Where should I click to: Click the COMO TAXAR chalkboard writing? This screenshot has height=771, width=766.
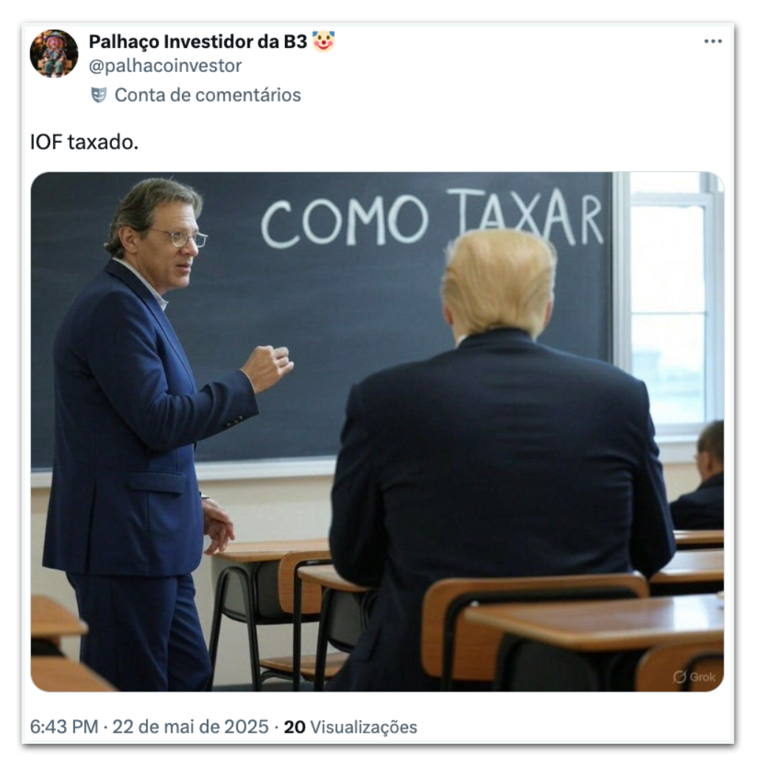click(x=432, y=218)
